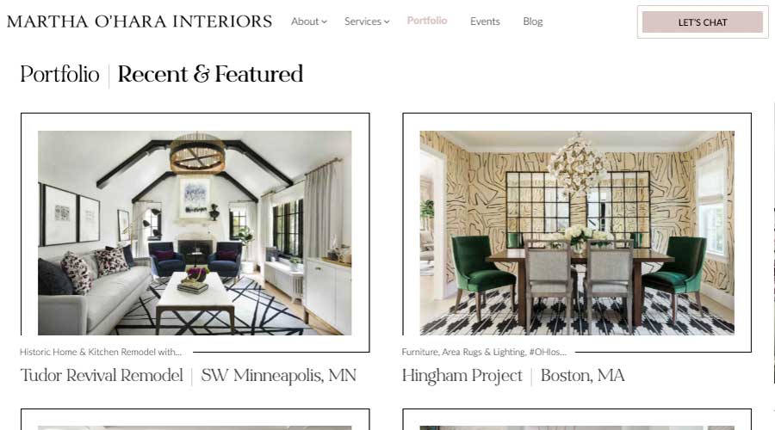Select the SW Minneapolis, MN location text

279,375
